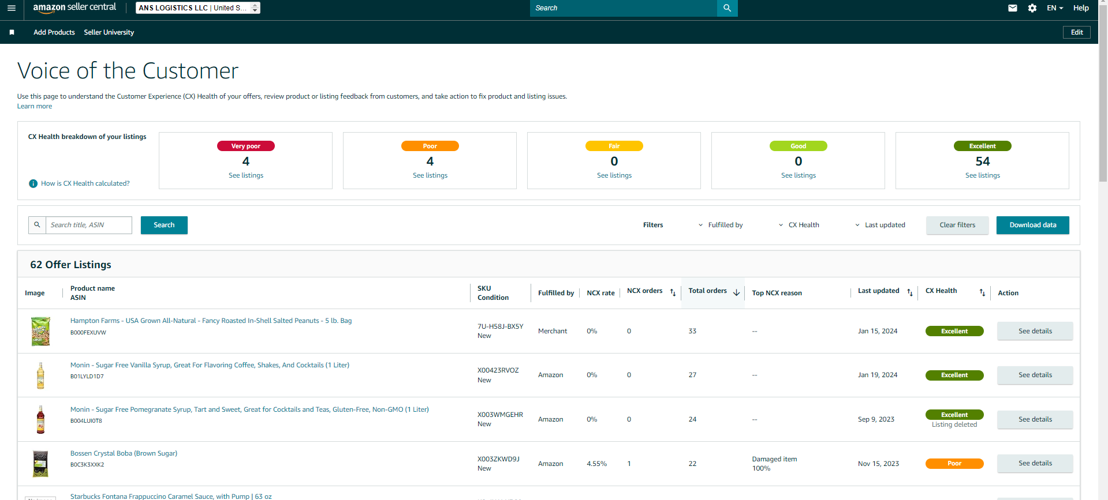
Task: Switch the ANS LOGISTICS LLC account selector
Action: click(x=198, y=7)
